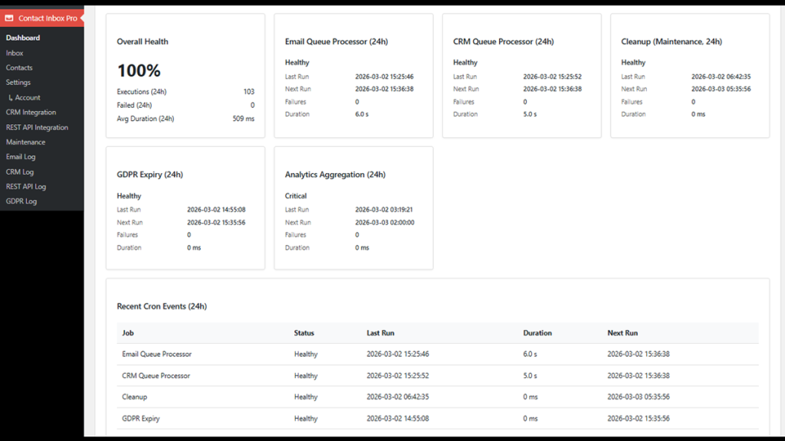
Task: Go to the Inbox section
Action: 15,53
